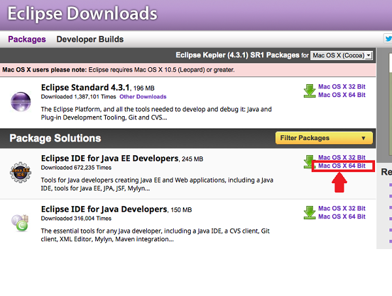Download Java EE Developers Mac OS X 64 Bit
The image size is (392, 296).
342,166
